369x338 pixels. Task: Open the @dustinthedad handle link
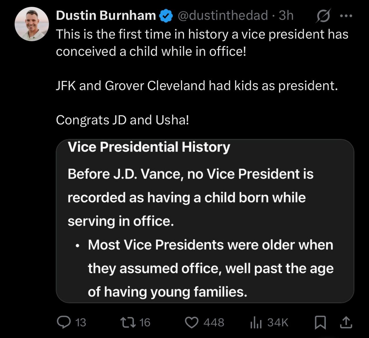click(x=223, y=16)
